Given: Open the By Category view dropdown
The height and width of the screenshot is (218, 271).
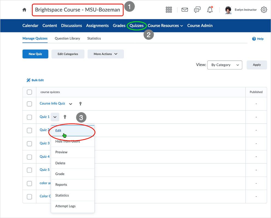Looking at the screenshot, I should coord(225,65).
